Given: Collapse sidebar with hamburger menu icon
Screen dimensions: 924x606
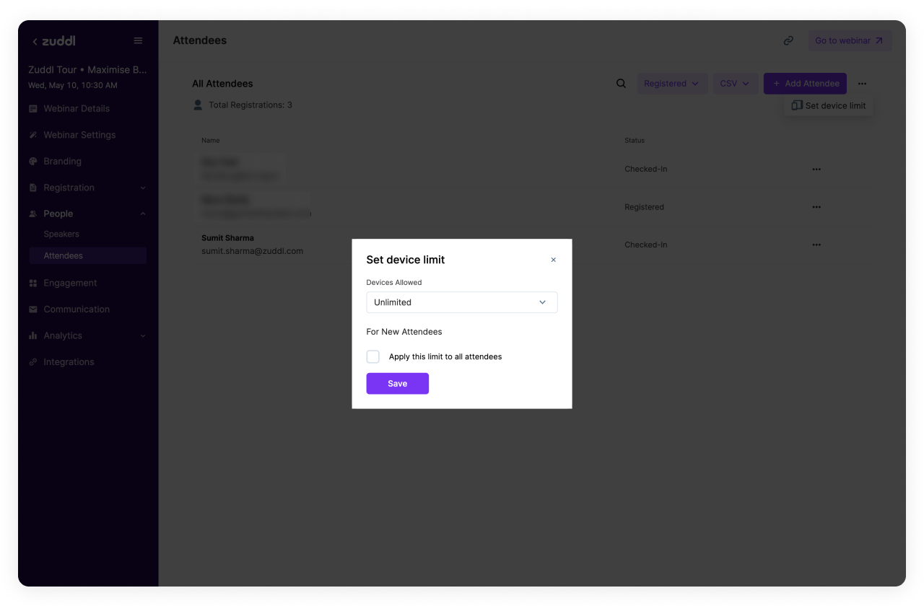Looking at the screenshot, I should tap(138, 41).
